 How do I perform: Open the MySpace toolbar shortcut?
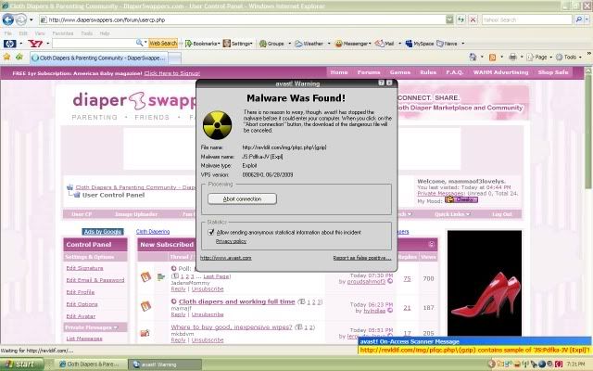[x=419, y=44]
